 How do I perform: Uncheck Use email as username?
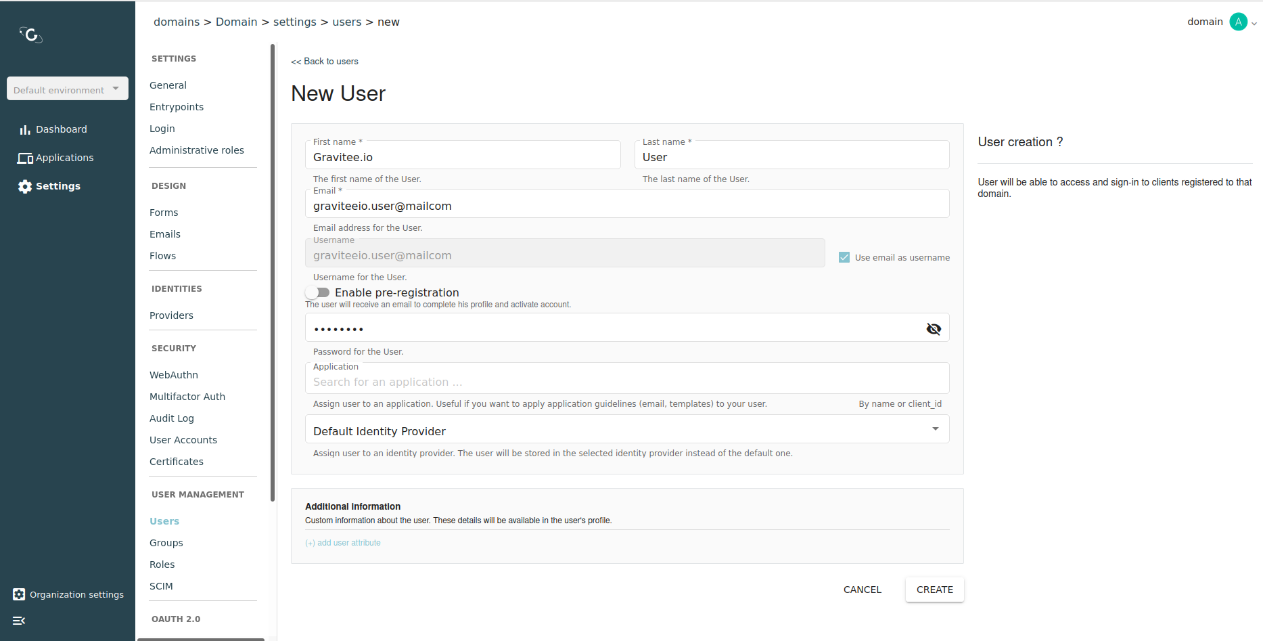pos(844,257)
